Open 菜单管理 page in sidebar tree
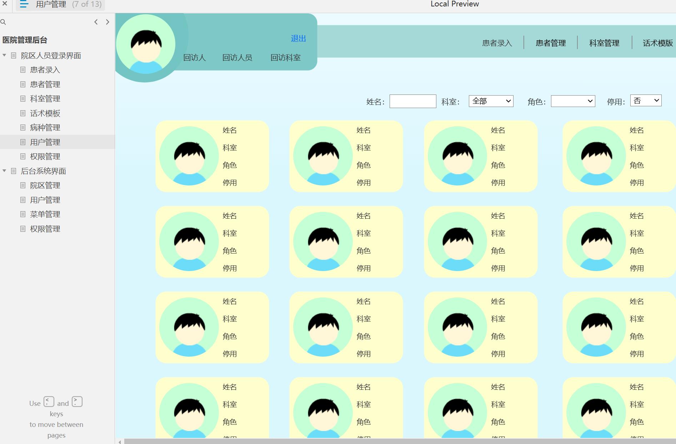The height and width of the screenshot is (444, 676). click(x=45, y=214)
